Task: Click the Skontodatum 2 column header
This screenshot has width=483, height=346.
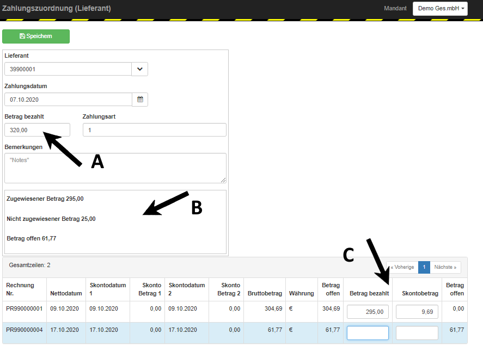Action: [x=186, y=289]
